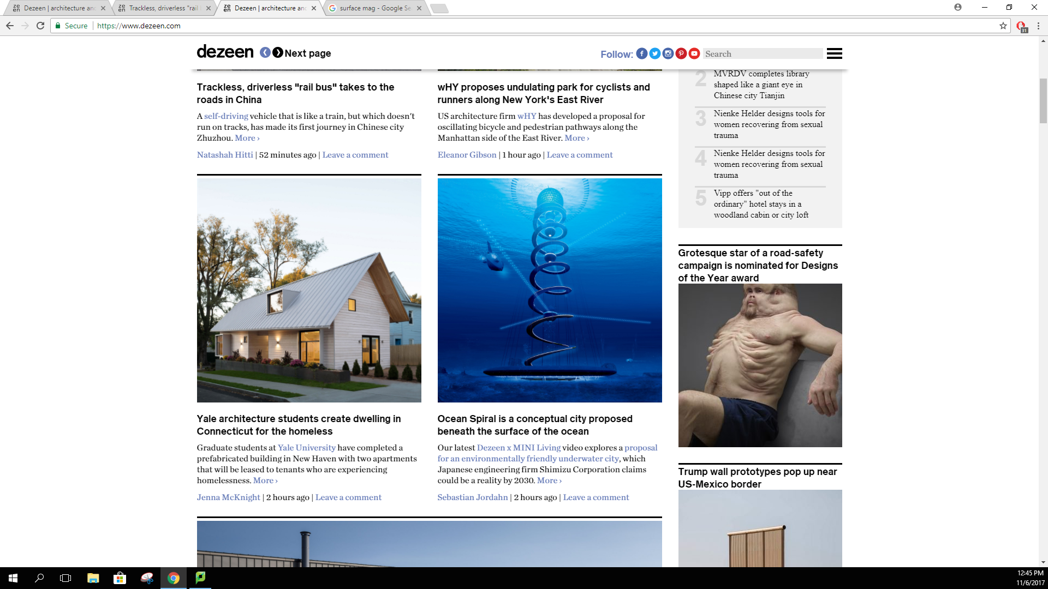
Task: Click author link Natashah Hitti
Action: pos(225,155)
